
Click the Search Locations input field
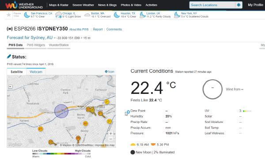click(x=212, y=5)
